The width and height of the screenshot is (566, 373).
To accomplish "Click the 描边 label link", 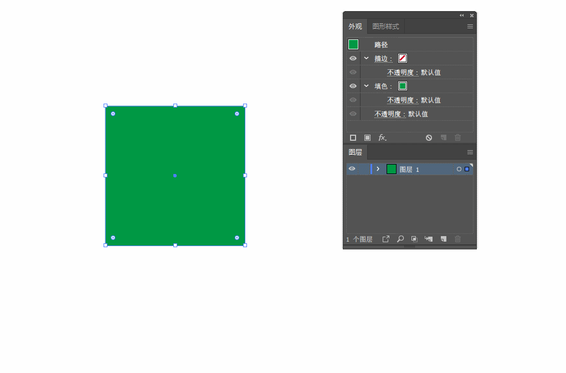I will [x=383, y=59].
